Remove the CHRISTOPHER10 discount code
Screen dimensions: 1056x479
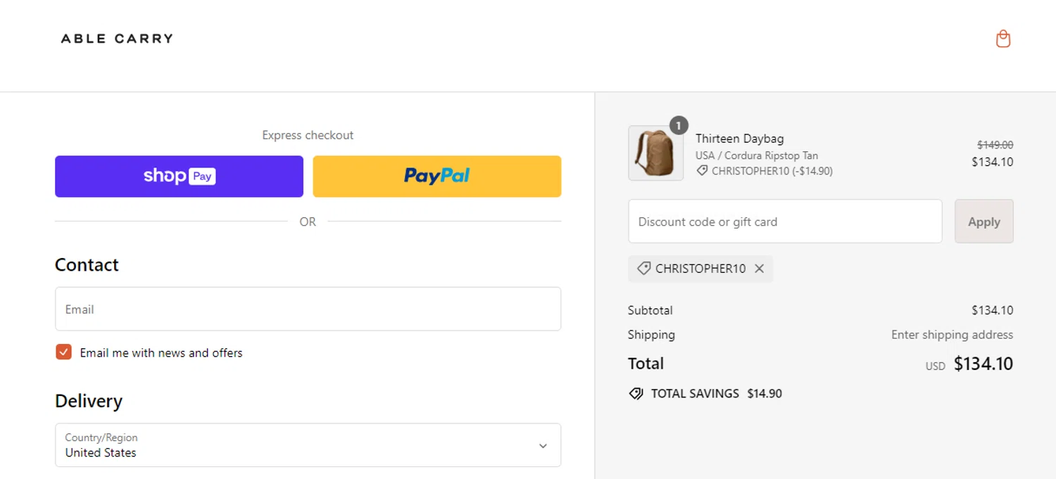pos(759,269)
